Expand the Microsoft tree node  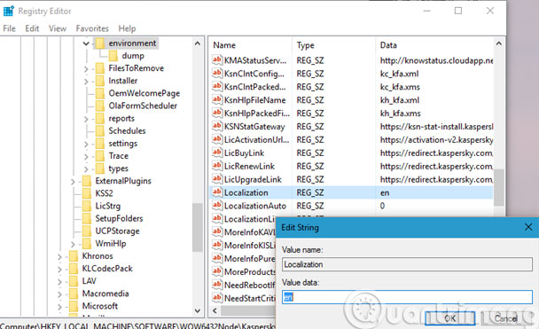click(x=59, y=307)
